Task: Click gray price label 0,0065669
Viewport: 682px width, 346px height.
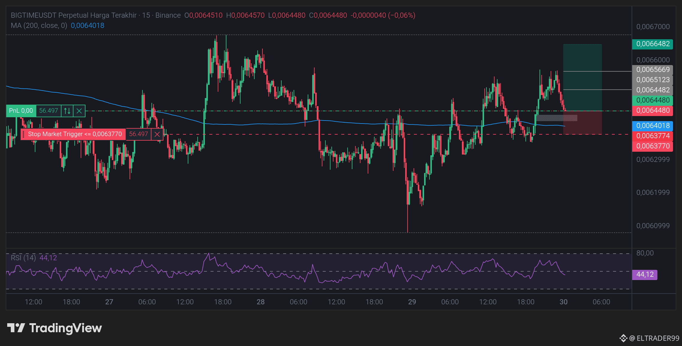Action: point(653,70)
